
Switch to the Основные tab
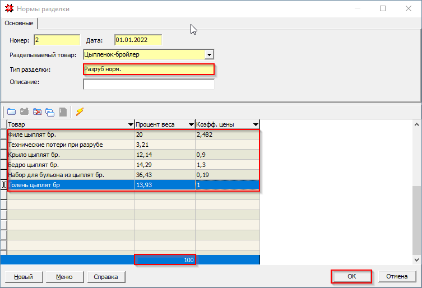(19, 23)
